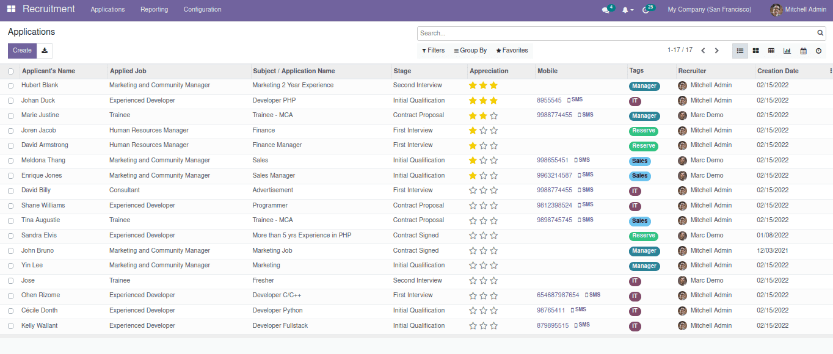Open the apps grid home menu

(x=11, y=9)
